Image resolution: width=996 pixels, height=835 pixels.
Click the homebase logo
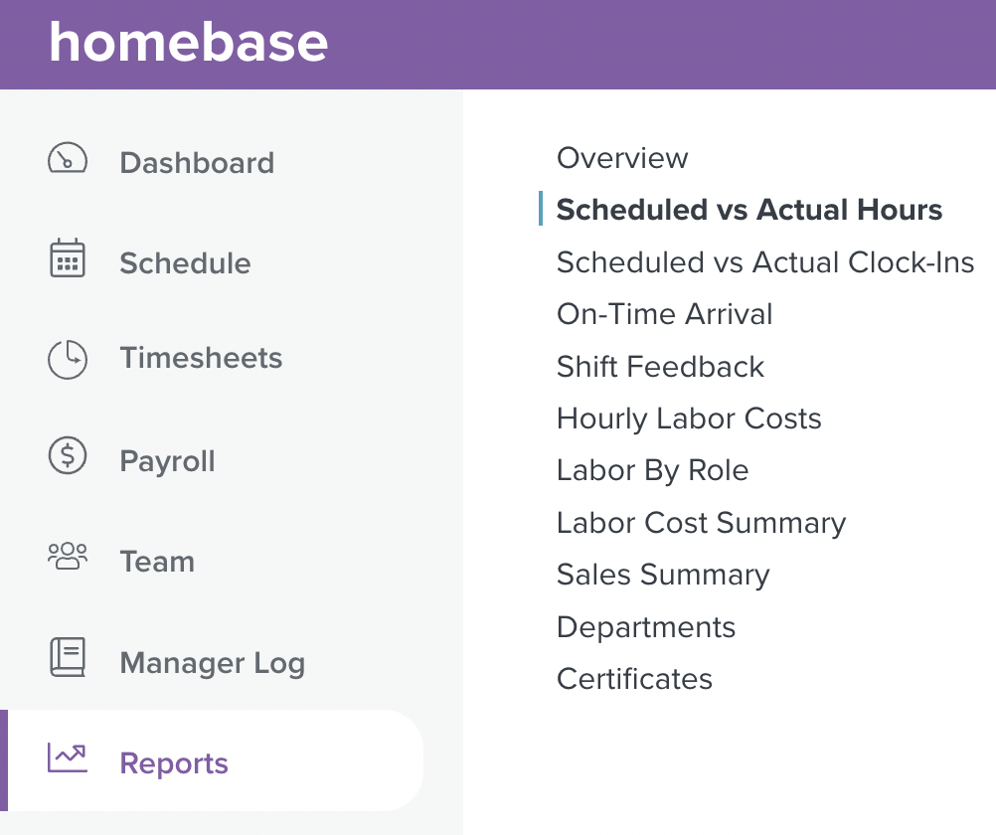[x=189, y=43]
